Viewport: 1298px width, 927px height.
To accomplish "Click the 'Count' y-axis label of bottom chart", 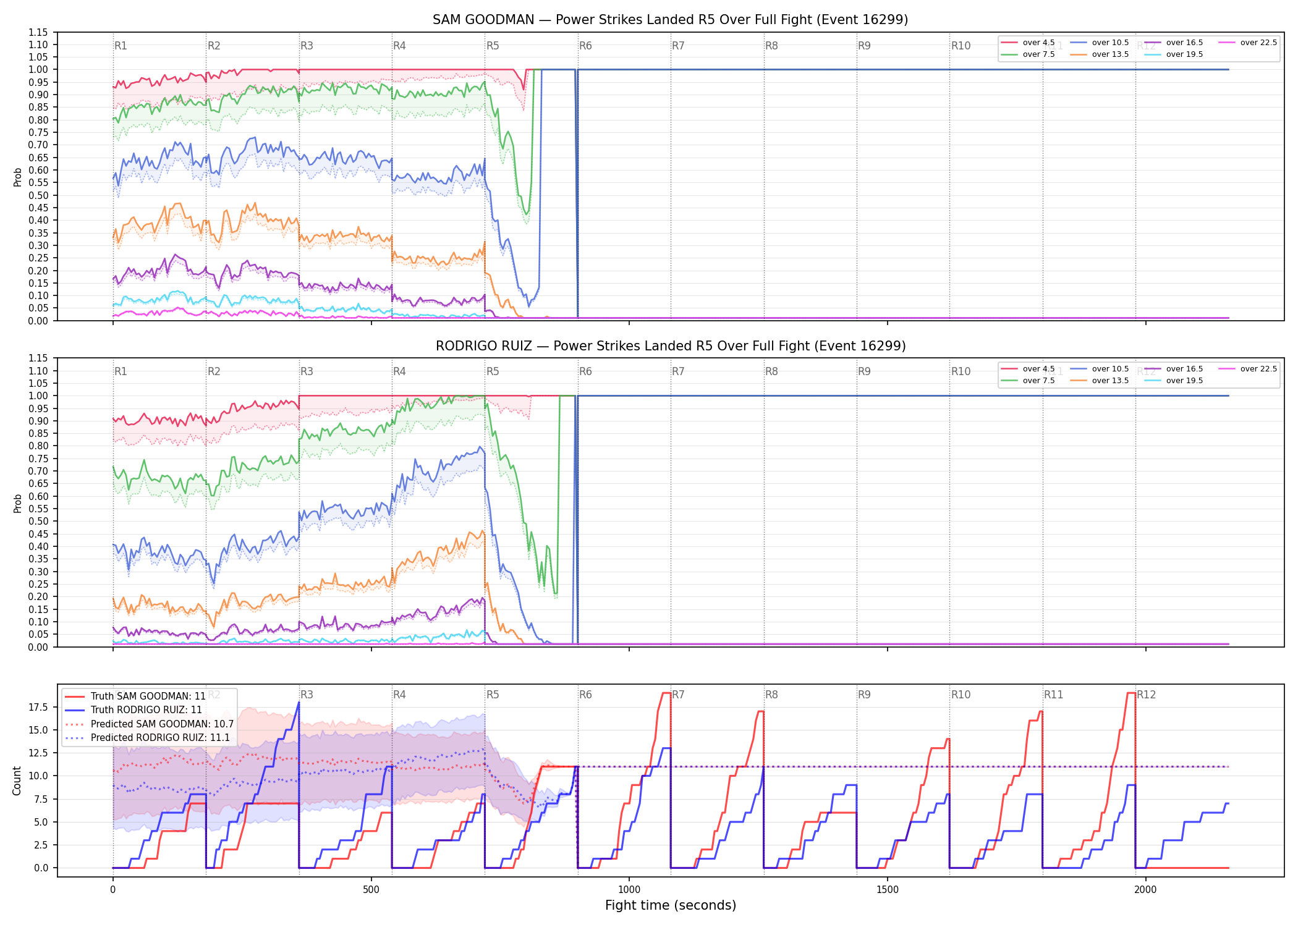I will 17,781.
